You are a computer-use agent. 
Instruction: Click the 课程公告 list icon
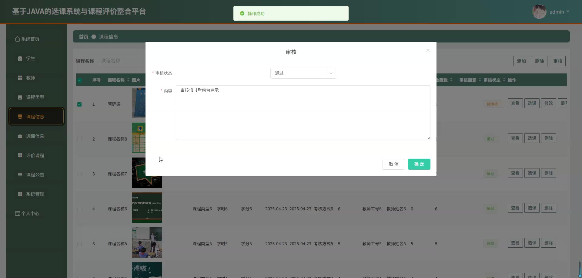coord(20,175)
